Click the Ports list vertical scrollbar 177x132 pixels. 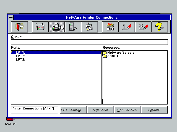pos(102,77)
